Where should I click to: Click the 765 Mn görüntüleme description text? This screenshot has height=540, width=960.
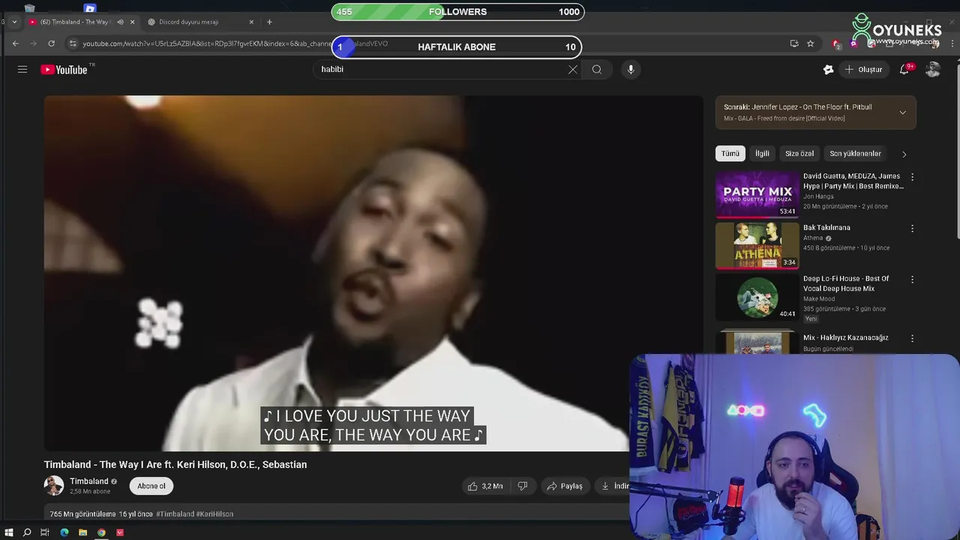(82, 514)
